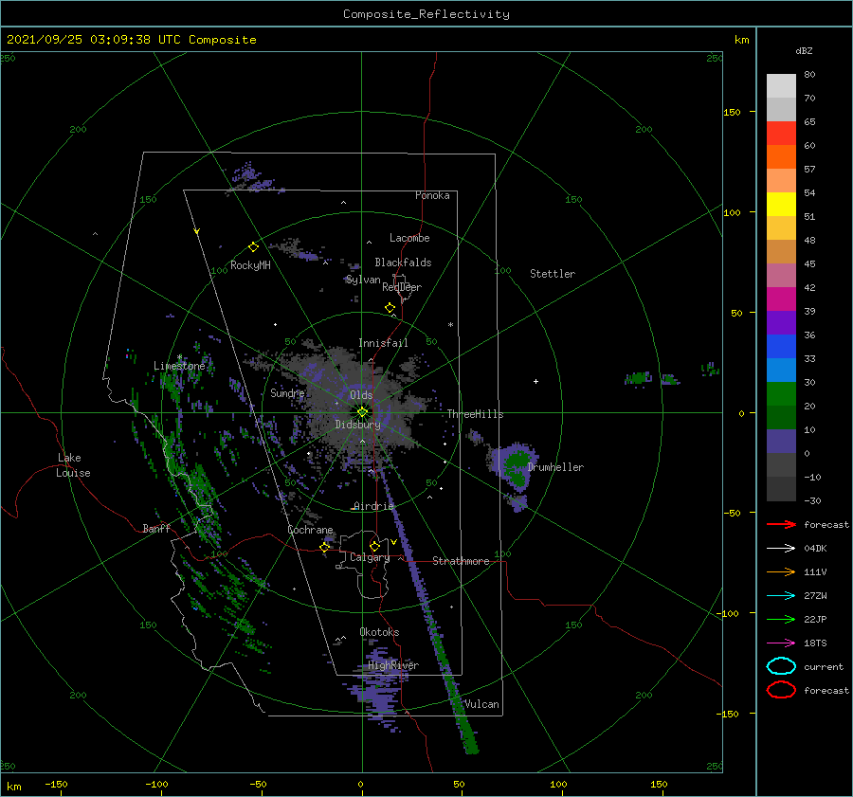This screenshot has width=853, height=797.
Task: Select the blue 36 dBZ color swatch
Action: 781,346
